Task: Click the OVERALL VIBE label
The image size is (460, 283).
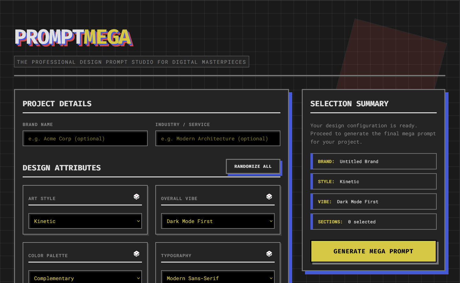Action: pyautogui.click(x=179, y=198)
